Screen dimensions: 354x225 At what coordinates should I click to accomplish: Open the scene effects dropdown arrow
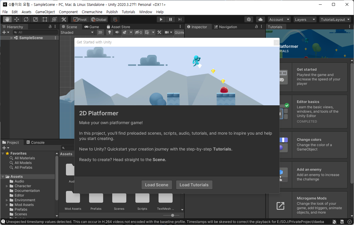coord(131,32)
